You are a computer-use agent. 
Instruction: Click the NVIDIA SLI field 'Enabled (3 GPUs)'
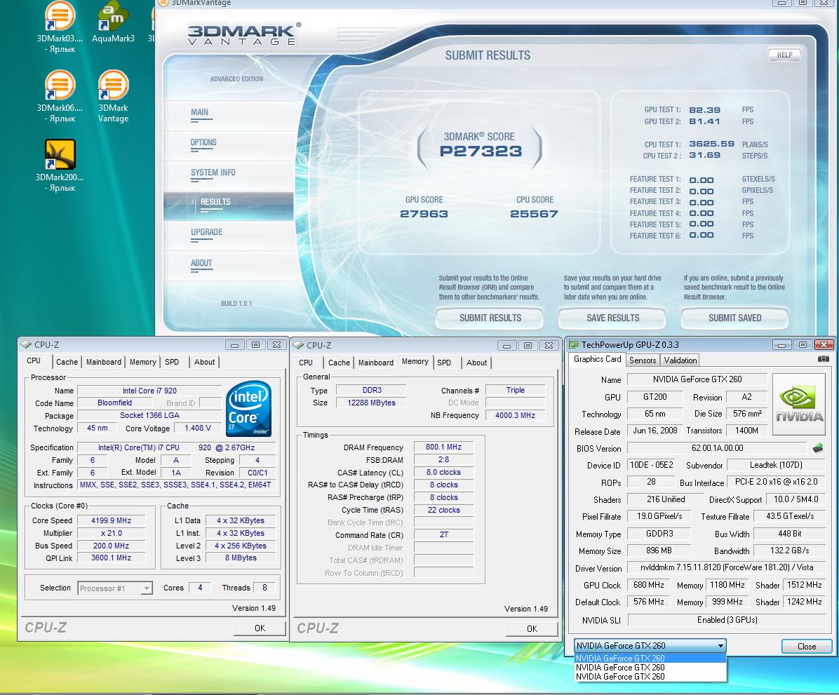point(727,619)
